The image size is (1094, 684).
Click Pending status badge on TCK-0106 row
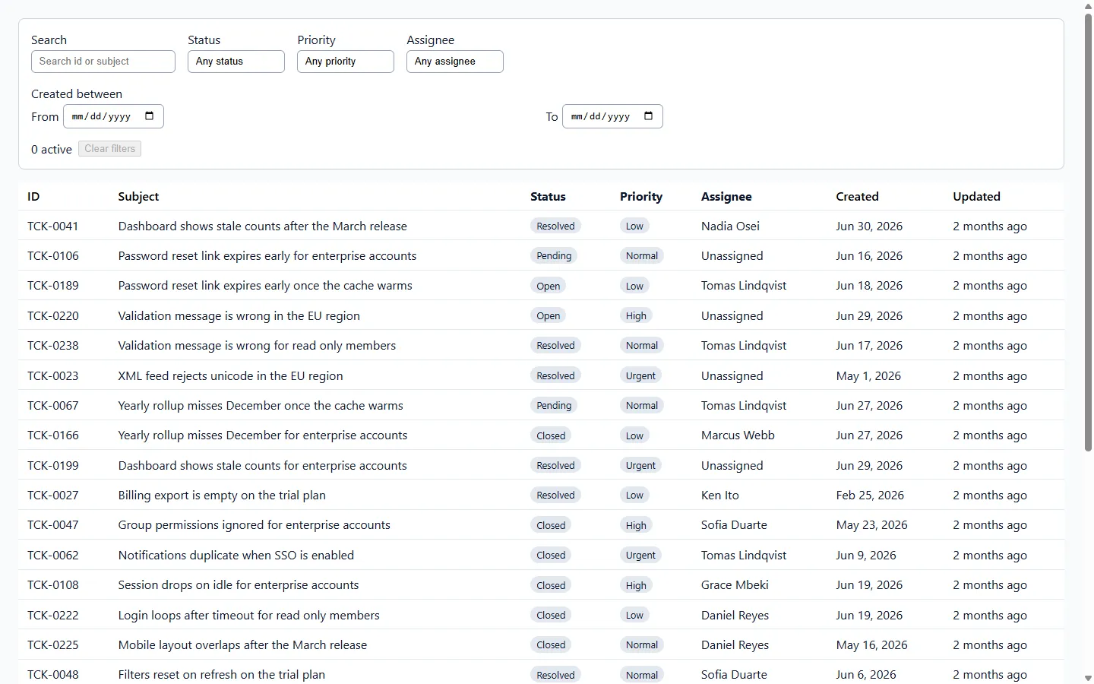(x=554, y=255)
